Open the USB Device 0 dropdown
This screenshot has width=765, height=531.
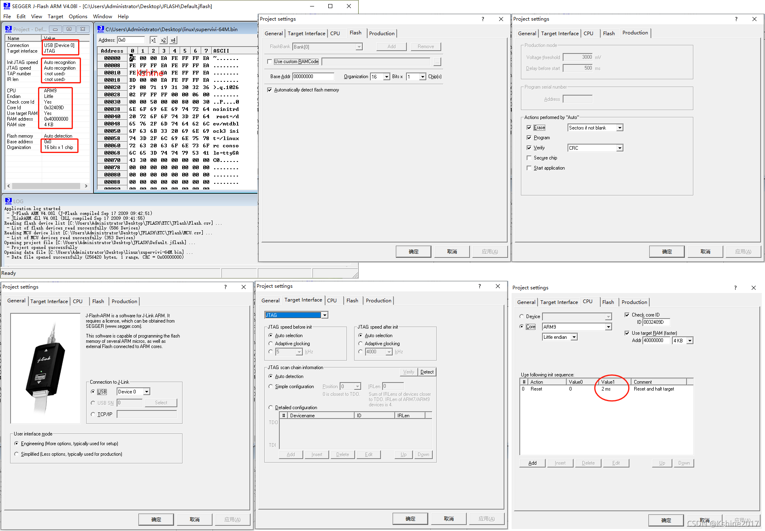coord(147,392)
